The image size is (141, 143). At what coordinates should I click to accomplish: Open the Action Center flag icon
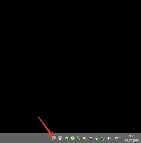[x=91, y=138]
